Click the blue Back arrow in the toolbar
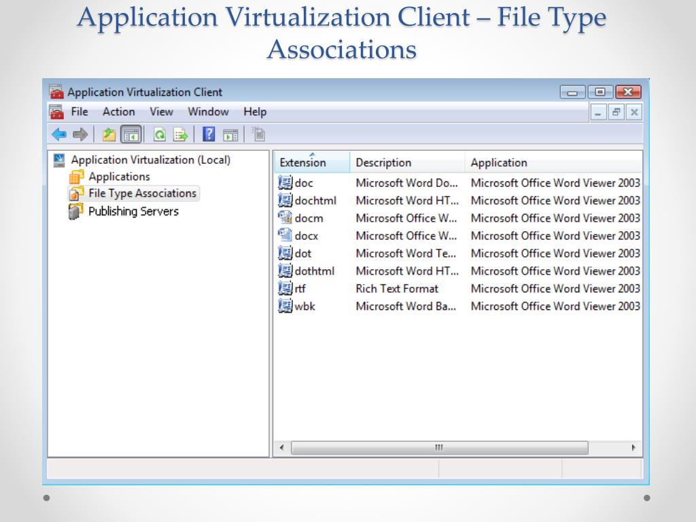Image resolution: width=696 pixels, height=522 pixels. click(59, 134)
